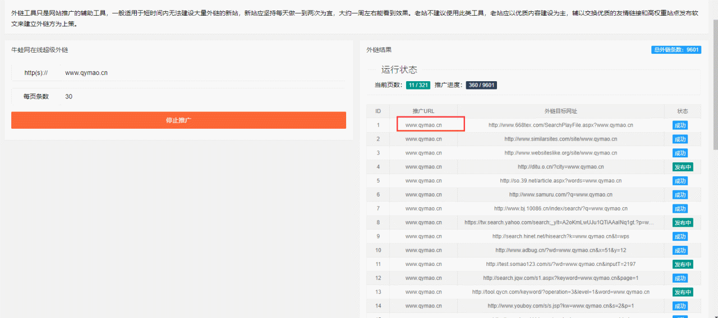Click the 牛蛙网在线超级外链 panel title
The image size is (718, 318).
coord(40,50)
